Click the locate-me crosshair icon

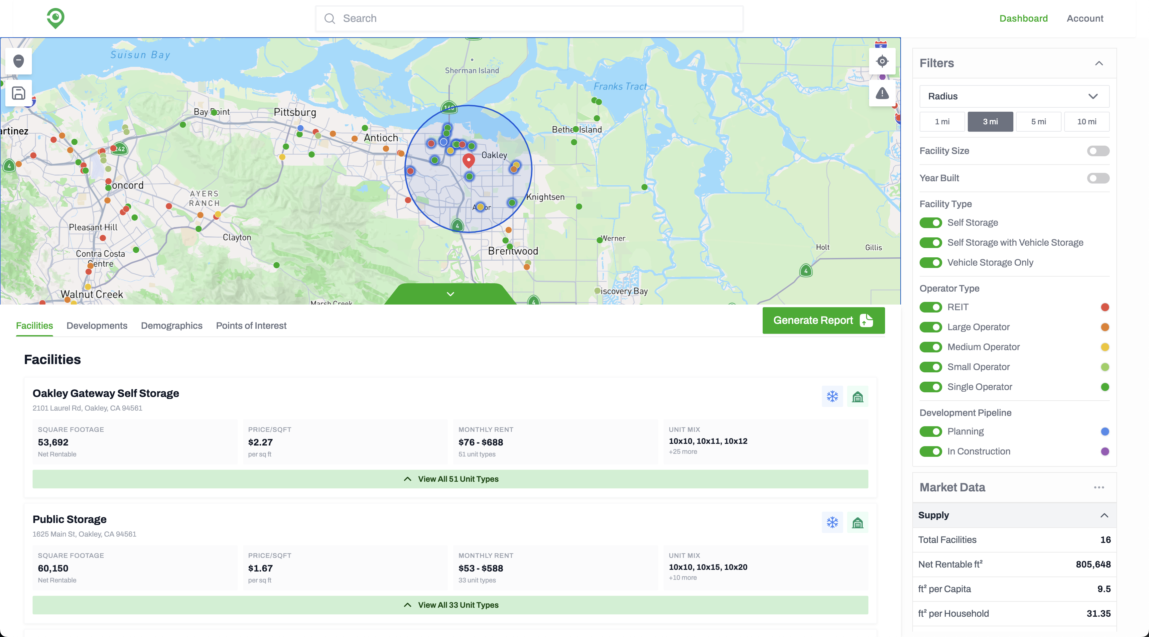(x=882, y=61)
